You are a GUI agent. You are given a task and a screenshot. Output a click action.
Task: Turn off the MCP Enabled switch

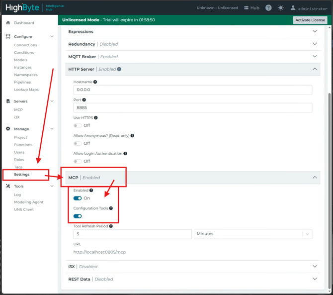pos(78,198)
